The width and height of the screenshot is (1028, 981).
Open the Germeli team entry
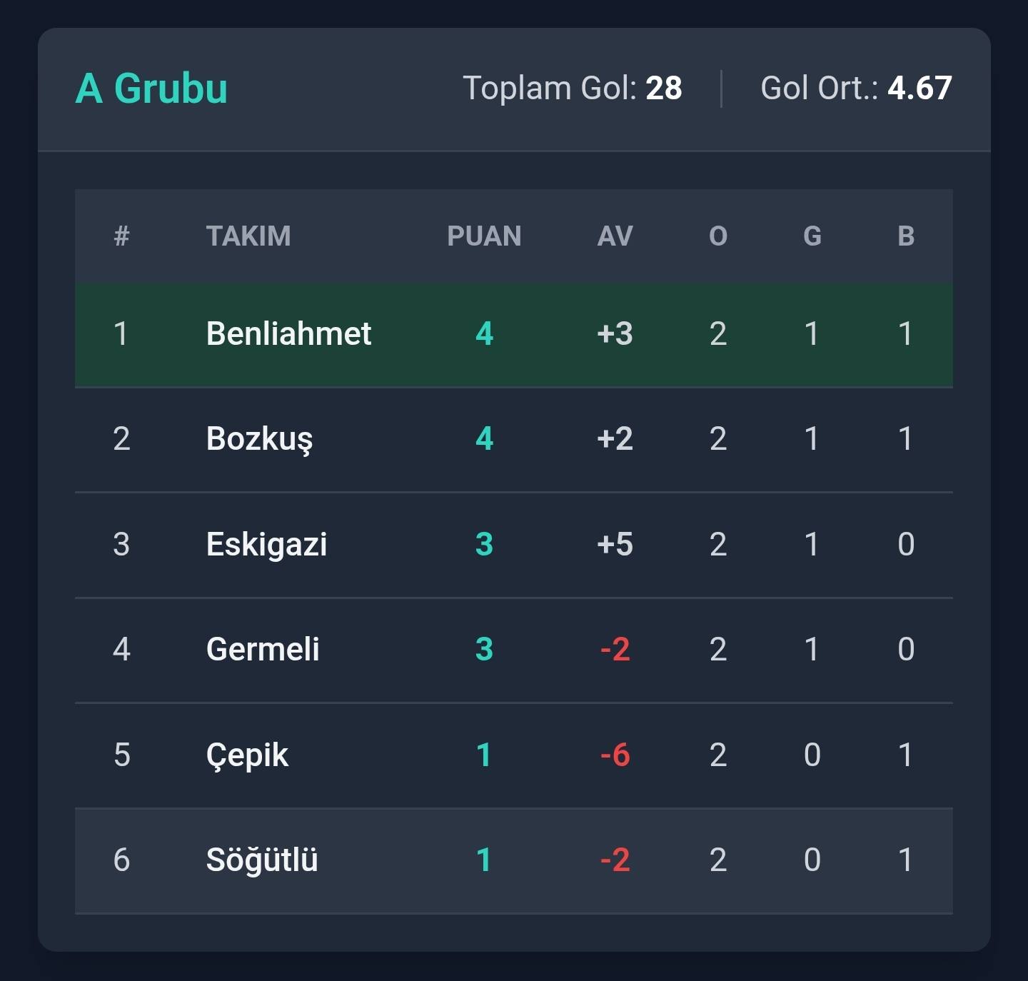(x=263, y=650)
